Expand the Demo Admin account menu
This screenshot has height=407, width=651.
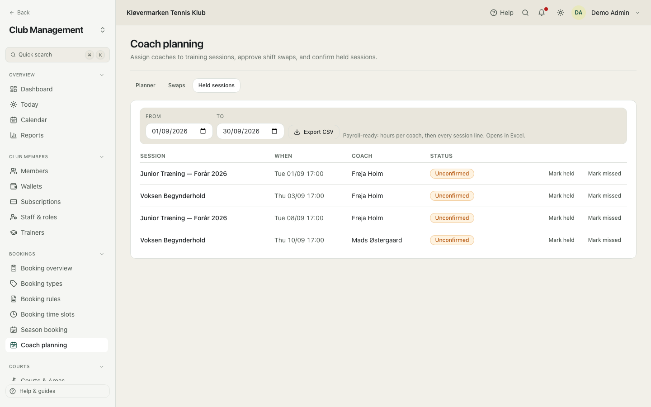637,13
